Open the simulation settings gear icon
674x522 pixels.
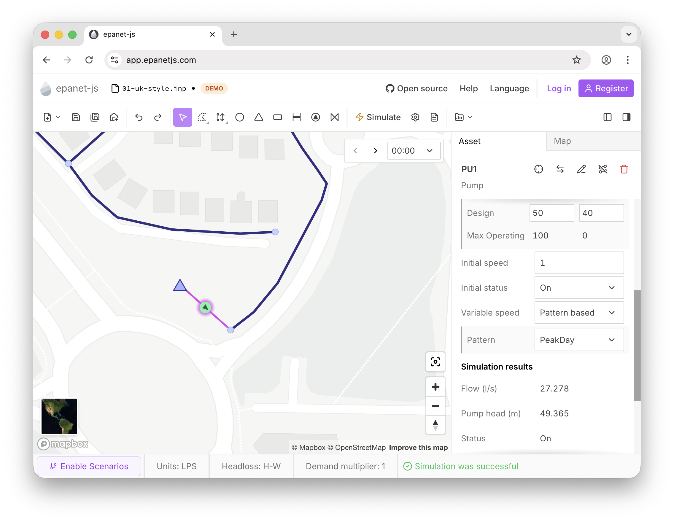pyautogui.click(x=415, y=117)
